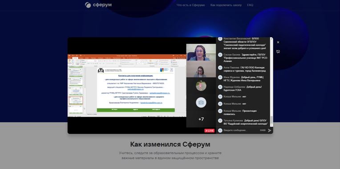Open 'Что есть в Сферуме' menu item
The height and width of the screenshot is (169, 340).
[190, 5]
